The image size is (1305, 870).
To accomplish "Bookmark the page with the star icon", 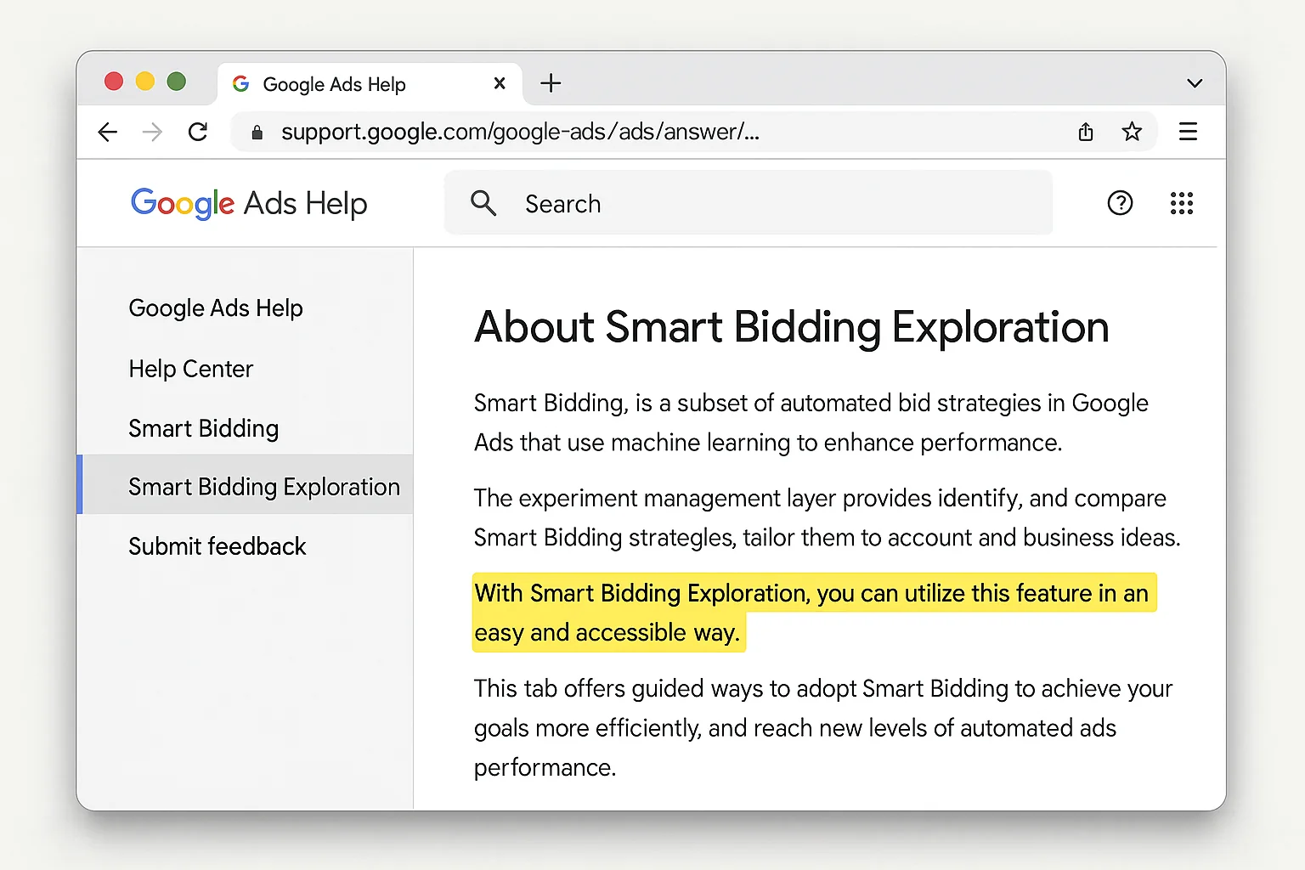I will pyautogui.click(x=1132, y=132).
